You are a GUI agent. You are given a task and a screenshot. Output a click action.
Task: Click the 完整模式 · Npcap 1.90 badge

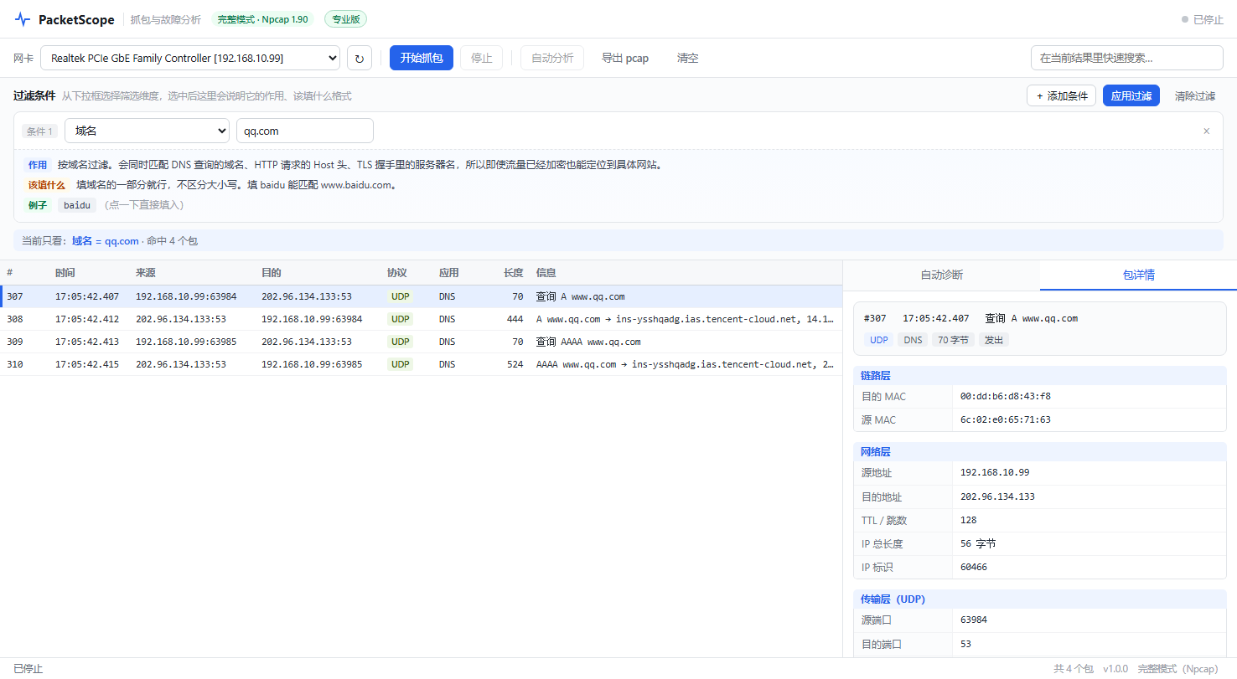point(263,19)
